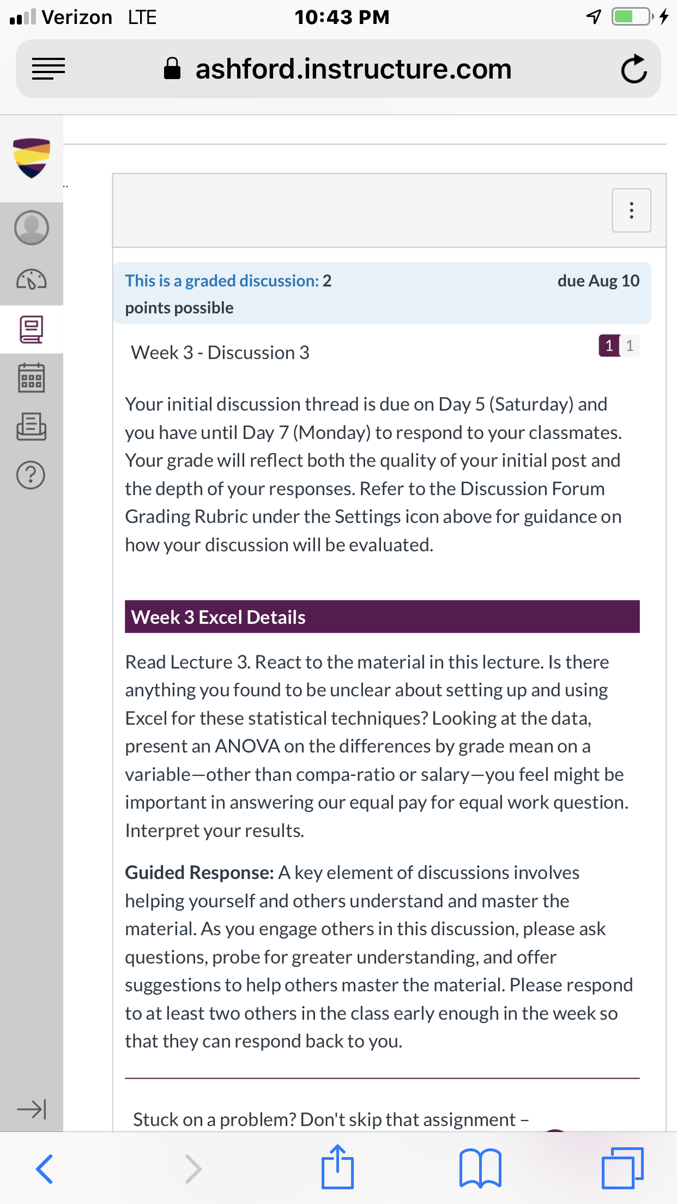Screen dimensions: 677x1204
Task: Tap the Week 3 Excel Details banner
Action: 382,617
